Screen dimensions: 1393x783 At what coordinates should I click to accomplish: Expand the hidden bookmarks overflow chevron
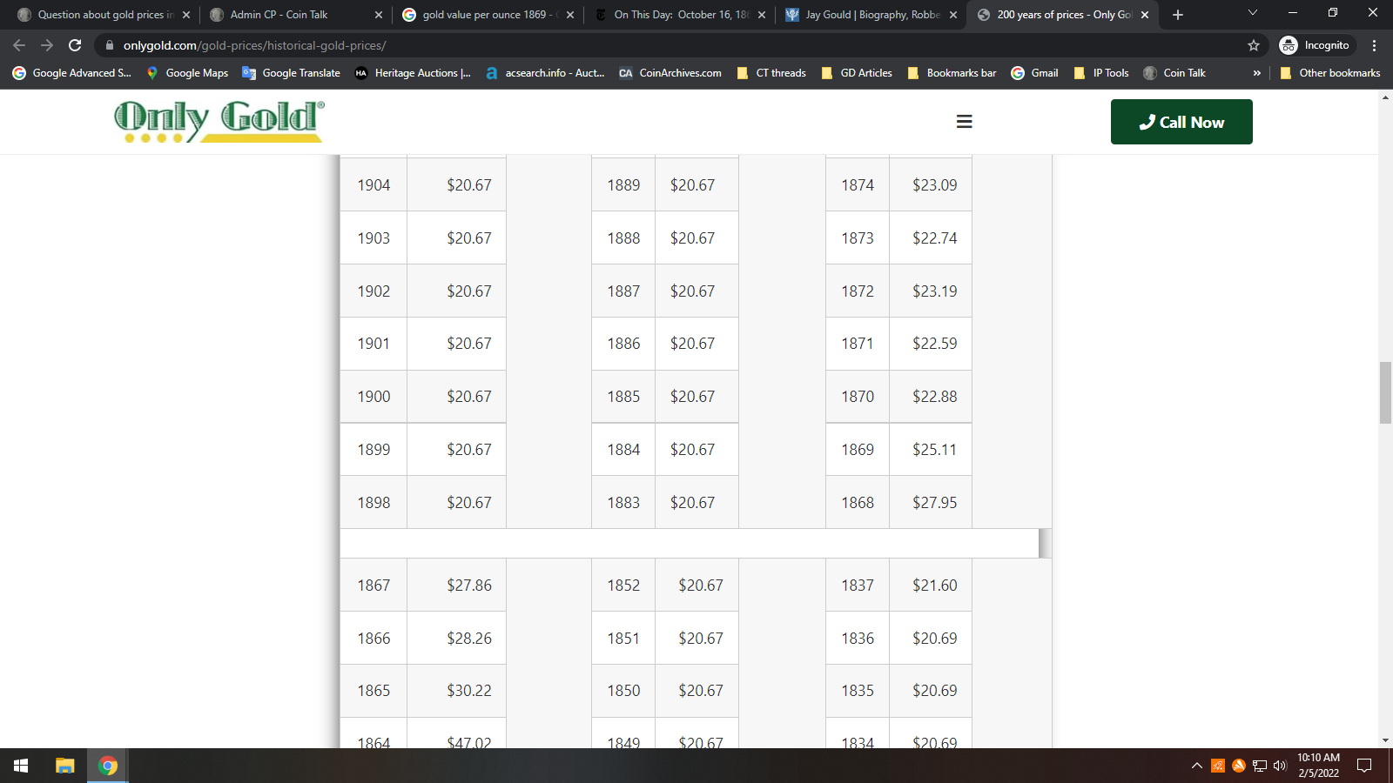pyautogui.click(x=1256, y=73)
